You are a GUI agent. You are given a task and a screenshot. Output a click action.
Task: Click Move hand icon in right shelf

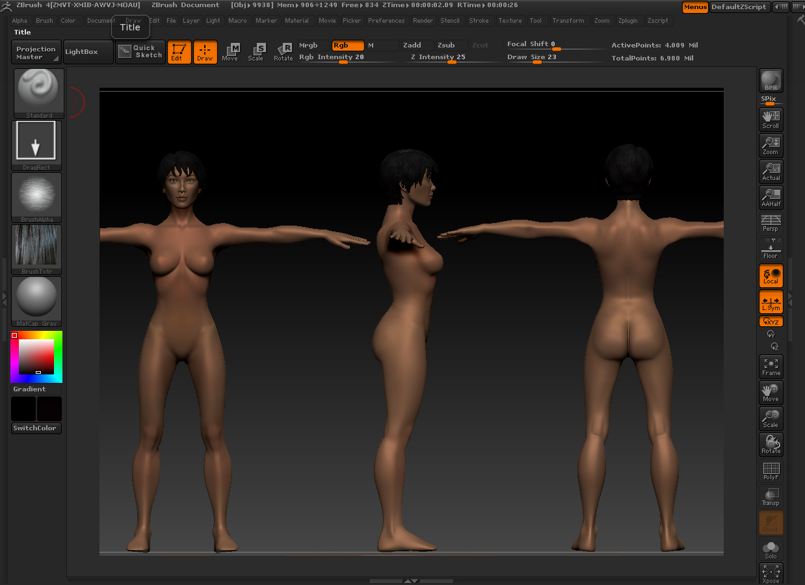771,393
